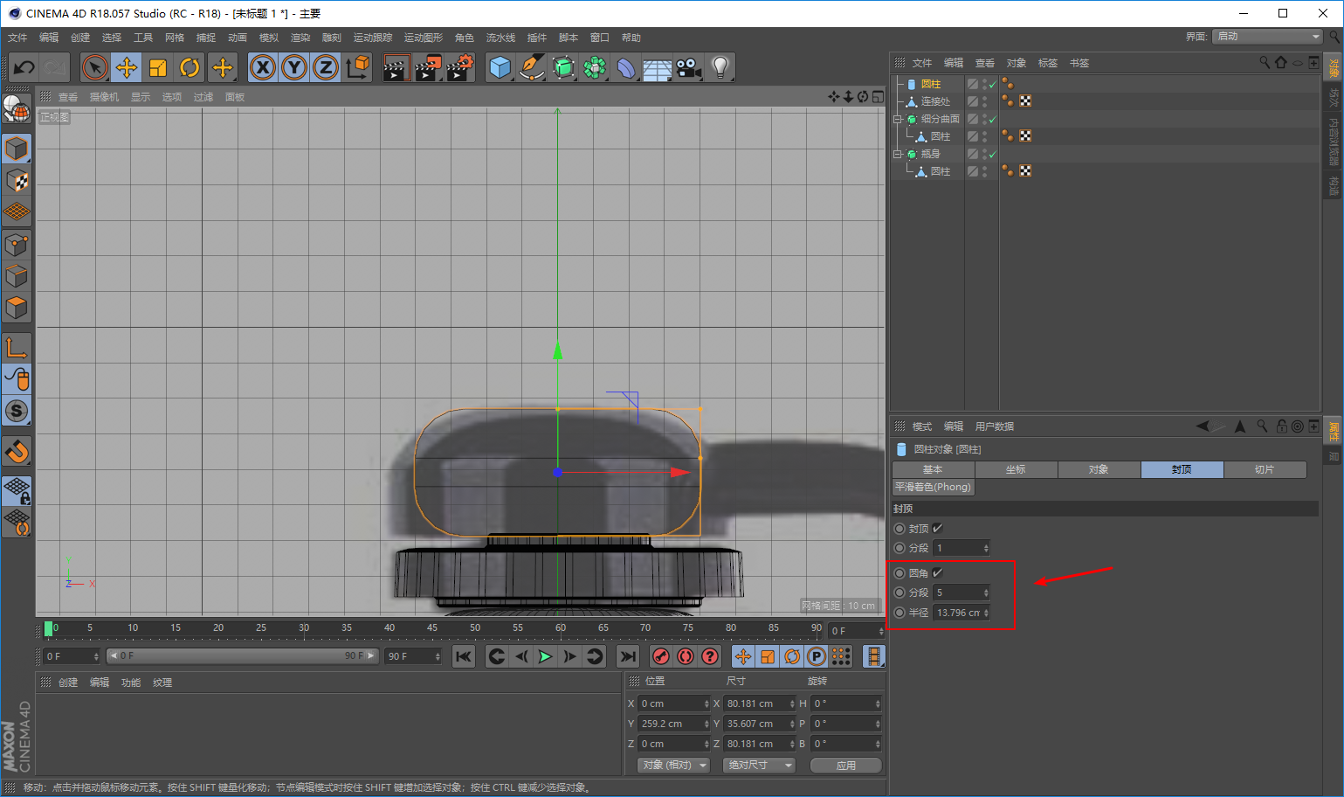This screenshot has height=797, width=1344.
Task: Open the 绝对尺寸 dropdown
Action: pyautogui.click(x=759, y=765)
